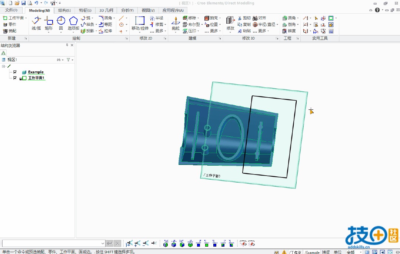Click the help question mark icon
The image size is (400, 254).
pos(377,10)
